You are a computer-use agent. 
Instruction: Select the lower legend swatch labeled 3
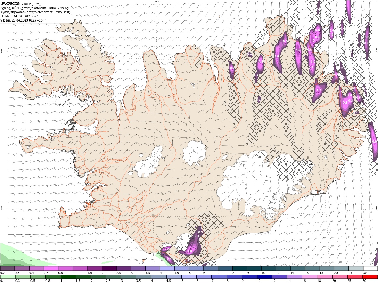pos(128,277)
